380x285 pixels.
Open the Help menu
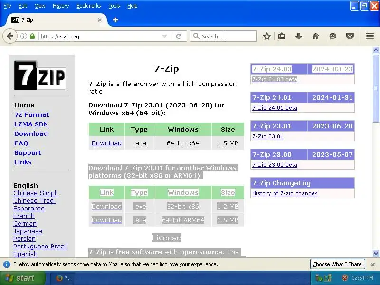pyautogui.click(x=133, y=6)
